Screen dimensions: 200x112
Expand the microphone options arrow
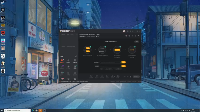click(114, 76)
